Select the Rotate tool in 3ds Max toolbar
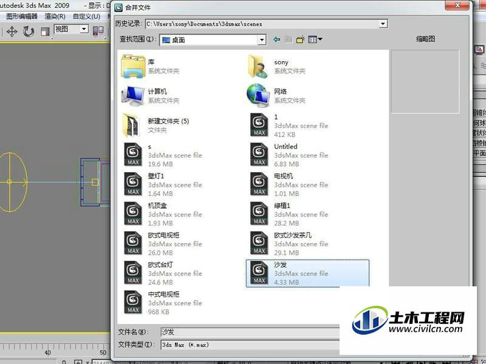Image resolution: width=486 pixels, height=364 pixels. (29, 32)
